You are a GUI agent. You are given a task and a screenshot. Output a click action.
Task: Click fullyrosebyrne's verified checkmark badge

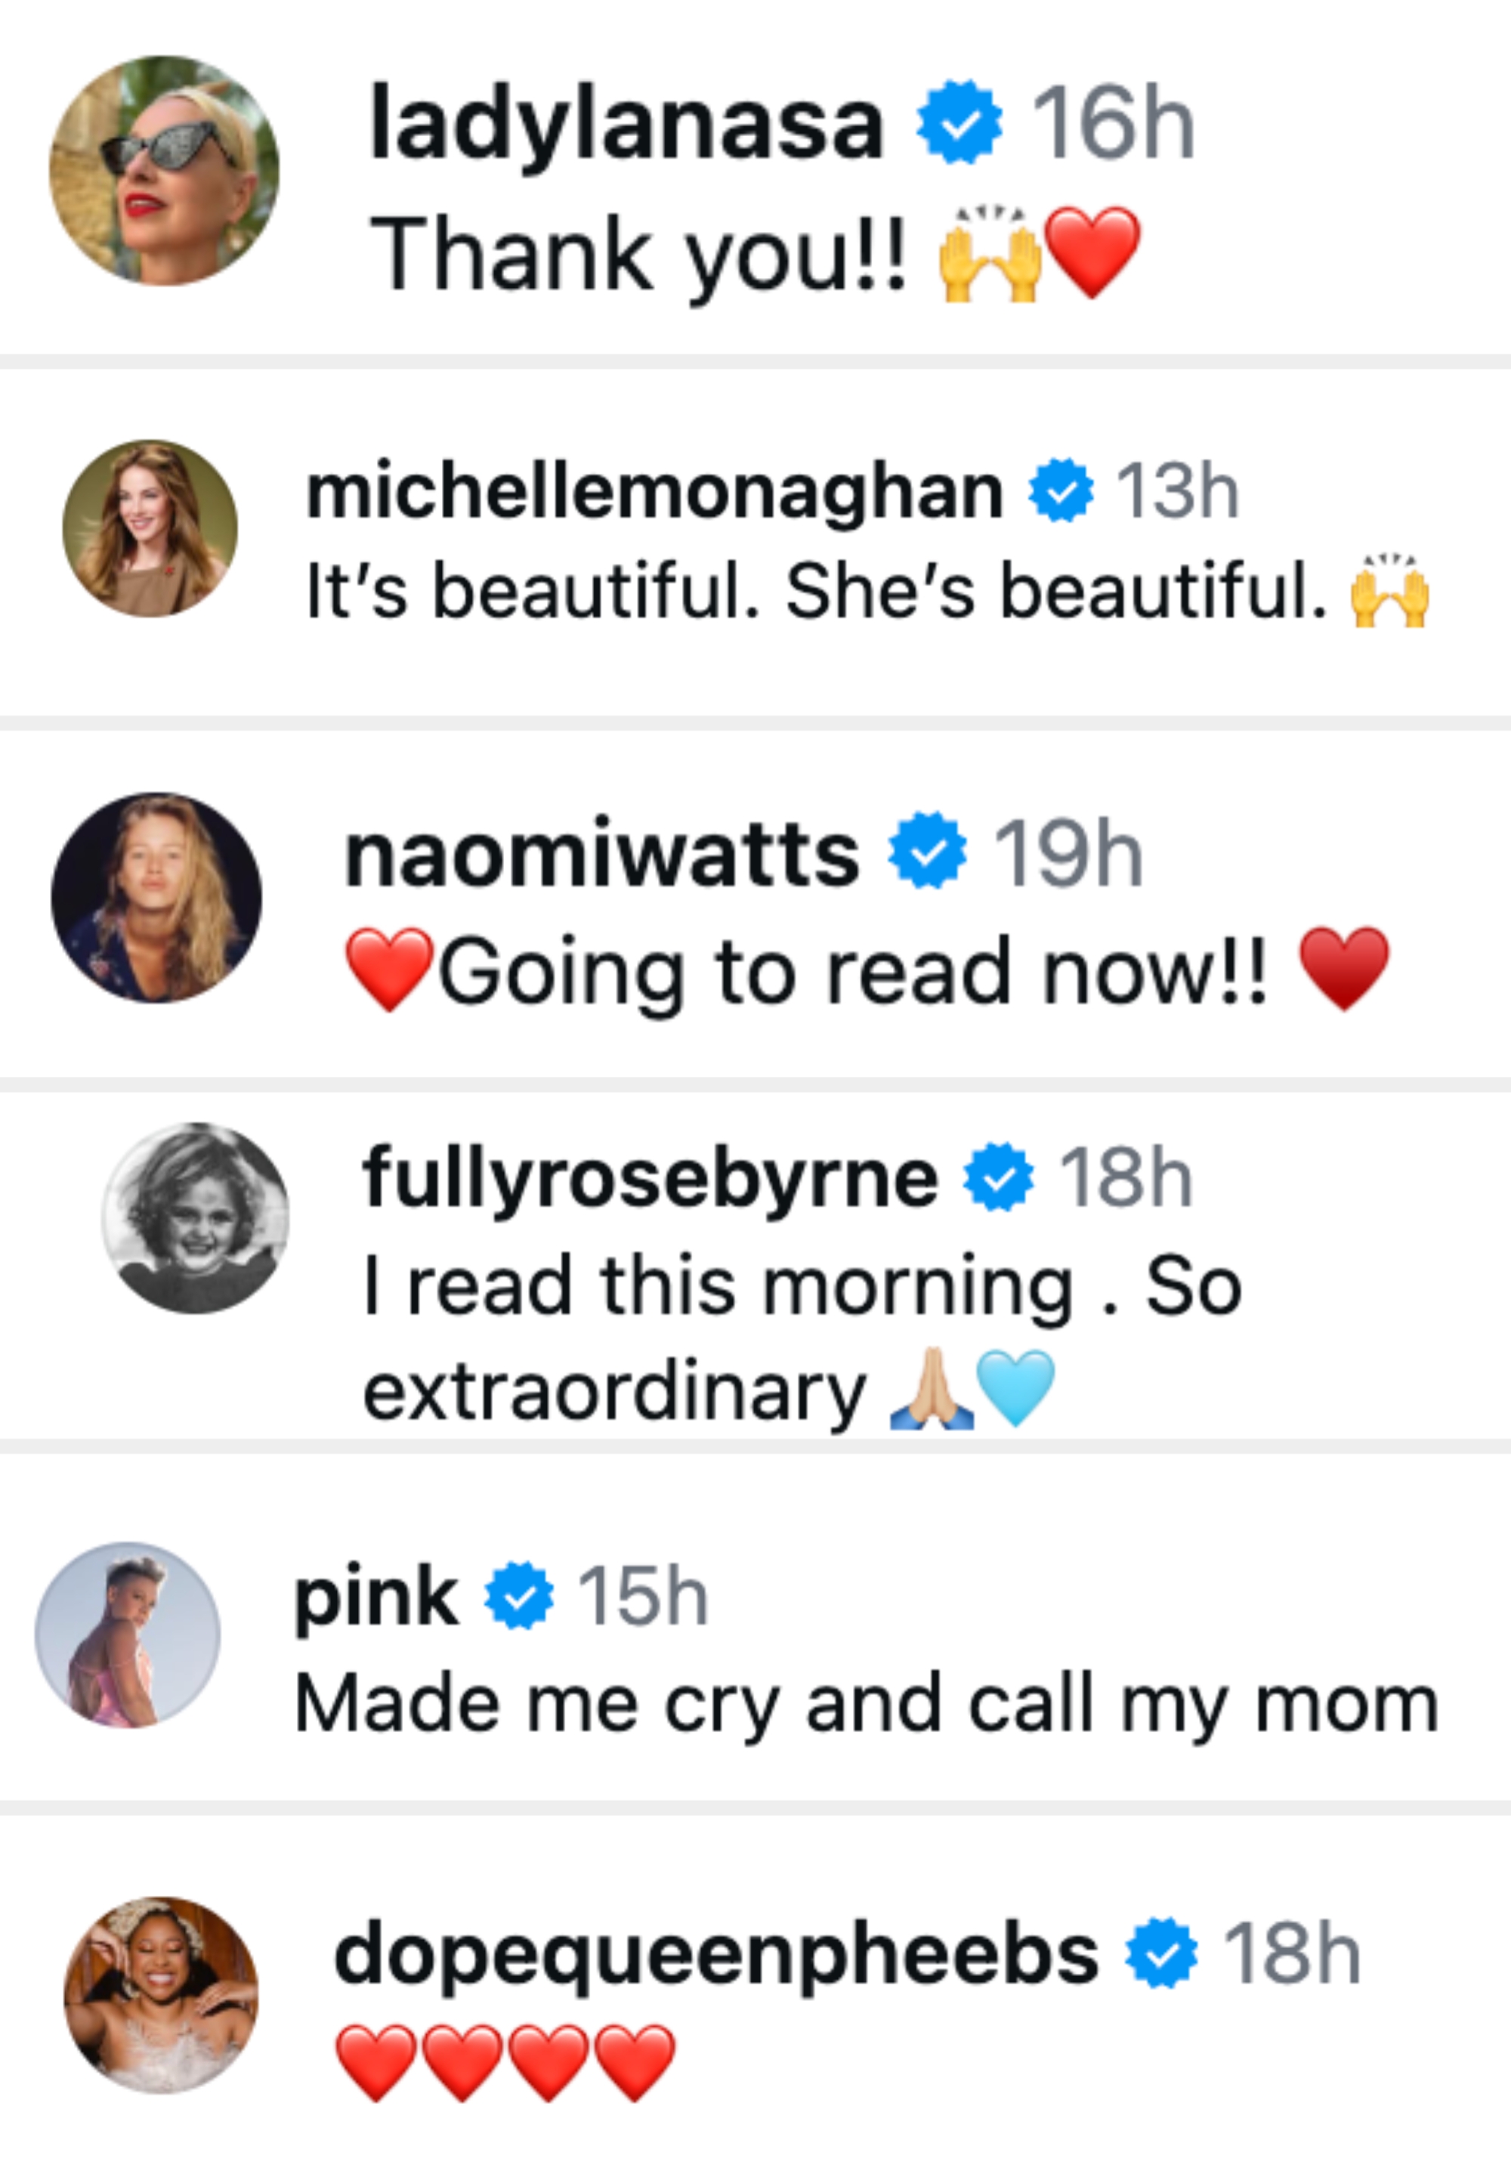(x=999, y=1177)
